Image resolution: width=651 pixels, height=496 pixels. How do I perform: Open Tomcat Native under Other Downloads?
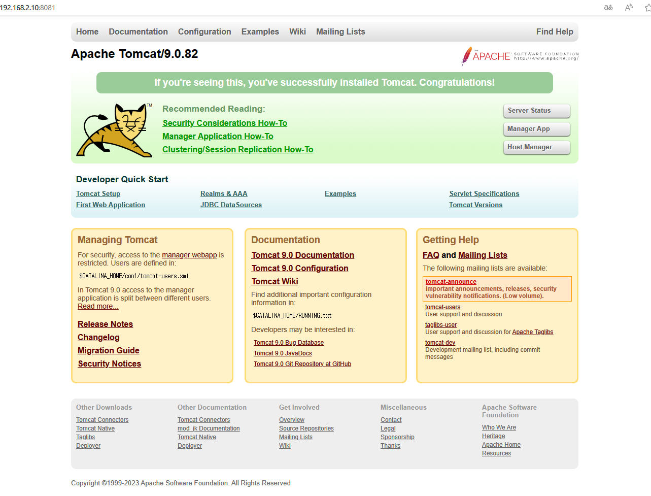click(x=95, y=428)
